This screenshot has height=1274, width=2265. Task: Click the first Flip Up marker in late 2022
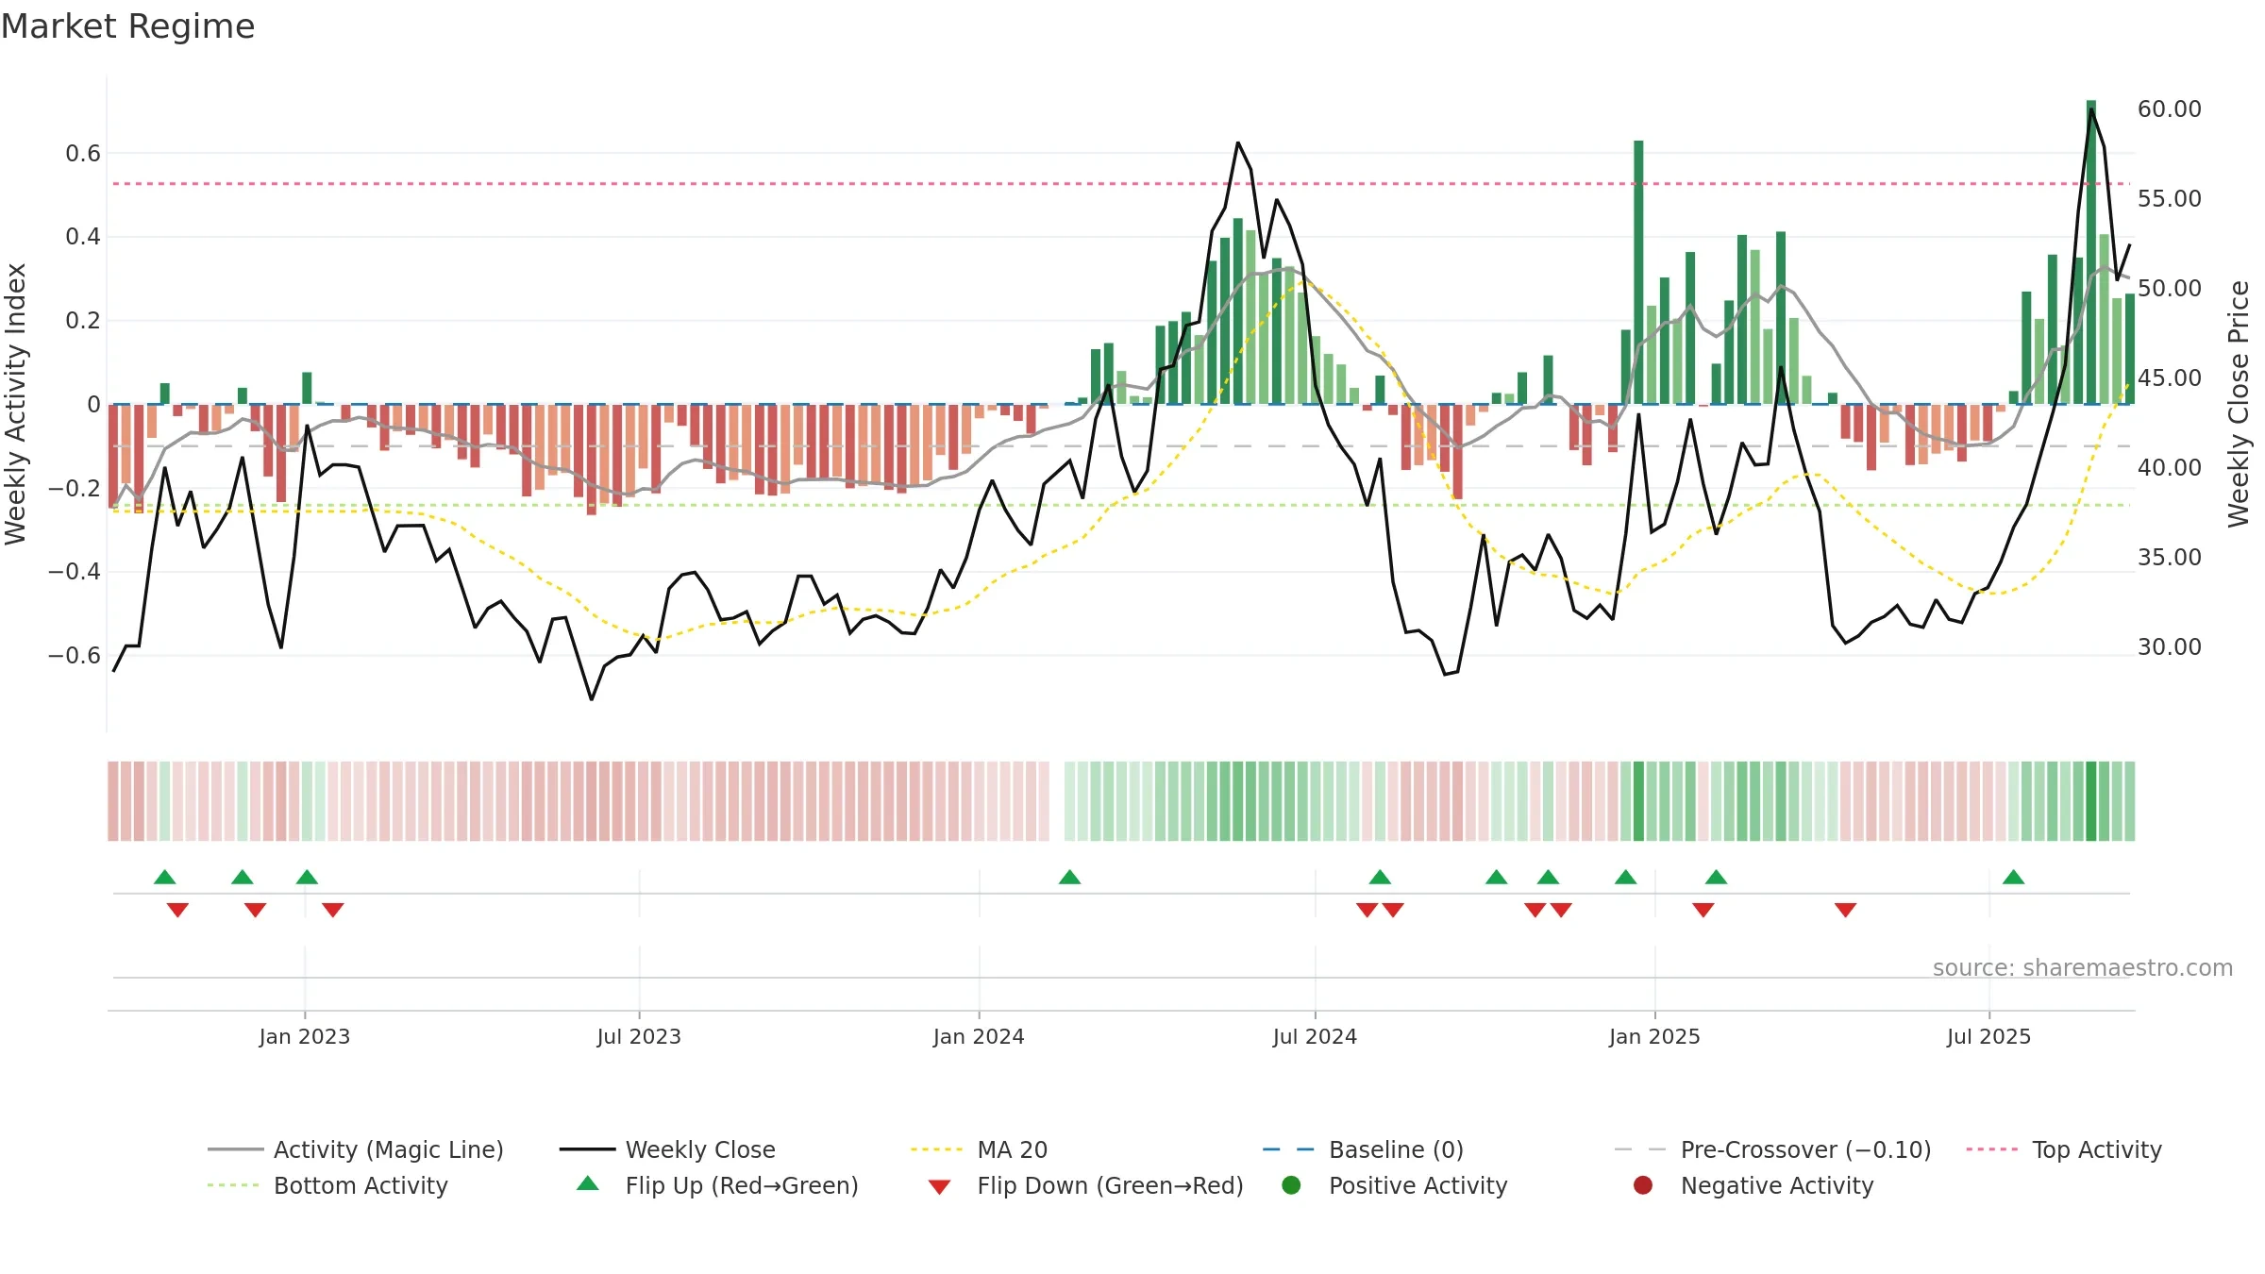[165, 877]
